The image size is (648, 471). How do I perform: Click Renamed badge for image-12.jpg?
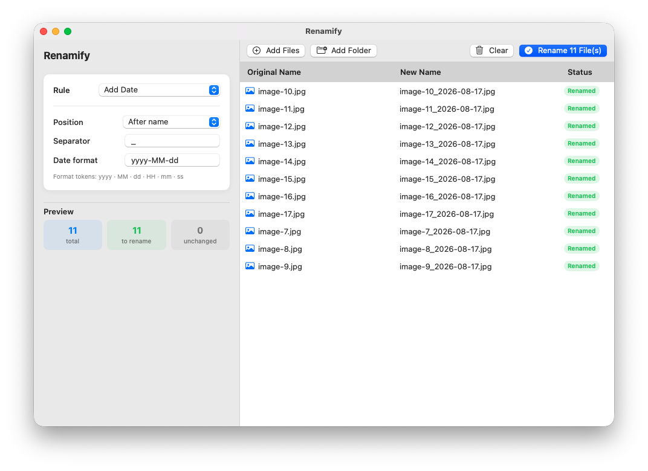click(x=582, y=126)
